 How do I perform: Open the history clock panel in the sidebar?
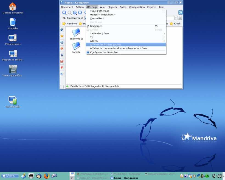tap(62, 42)
